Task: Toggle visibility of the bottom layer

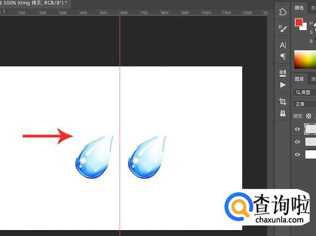Action: (x=298, y=154)
